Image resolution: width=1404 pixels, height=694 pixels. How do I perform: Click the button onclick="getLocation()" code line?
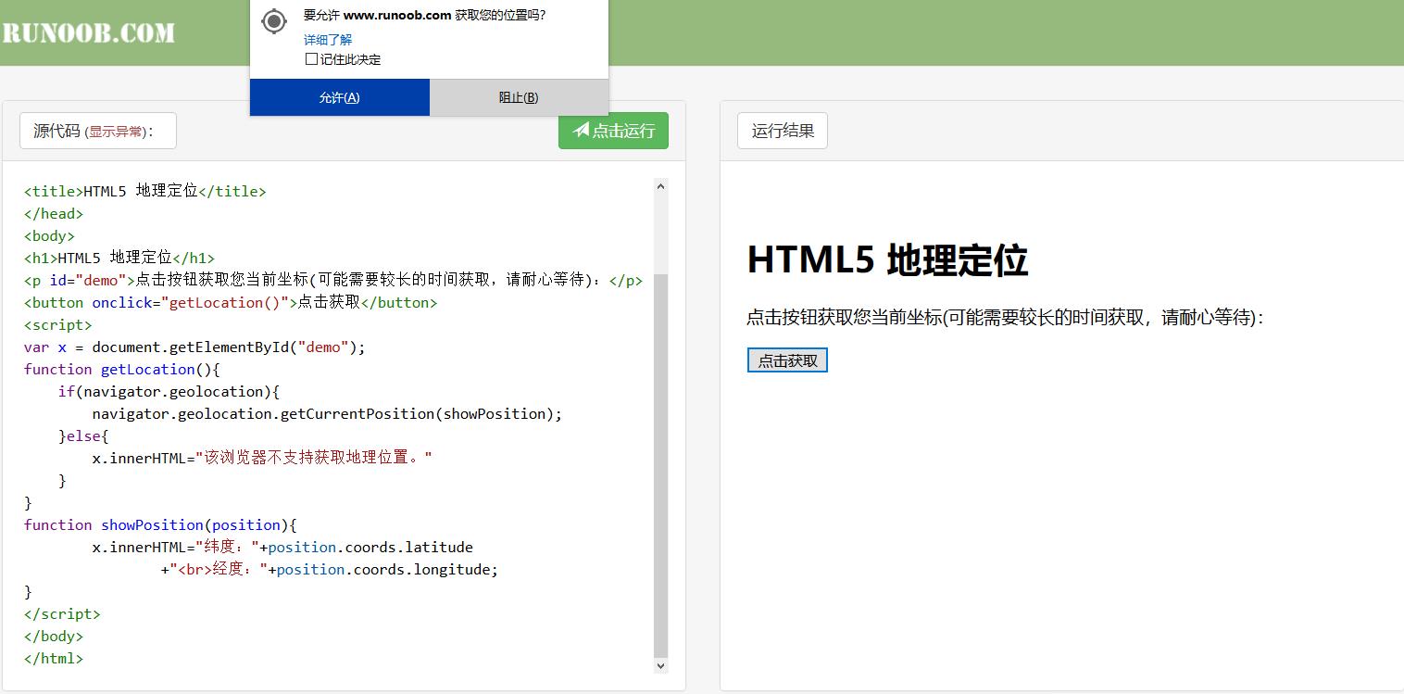pos(231,302)
